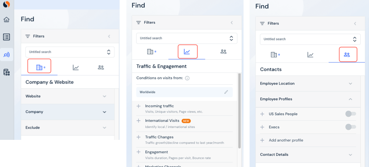The height and width of the screenshot is (167, 369).
Task: Expand the Employee Location section
Action: (x=308, y=84)
